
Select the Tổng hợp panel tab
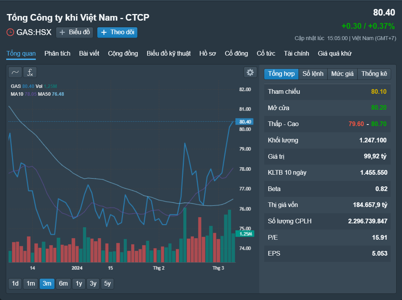coord(281,74)
